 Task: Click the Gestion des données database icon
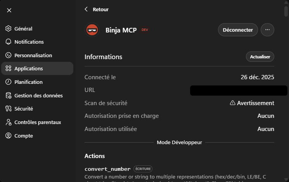(x=8, y=95)
